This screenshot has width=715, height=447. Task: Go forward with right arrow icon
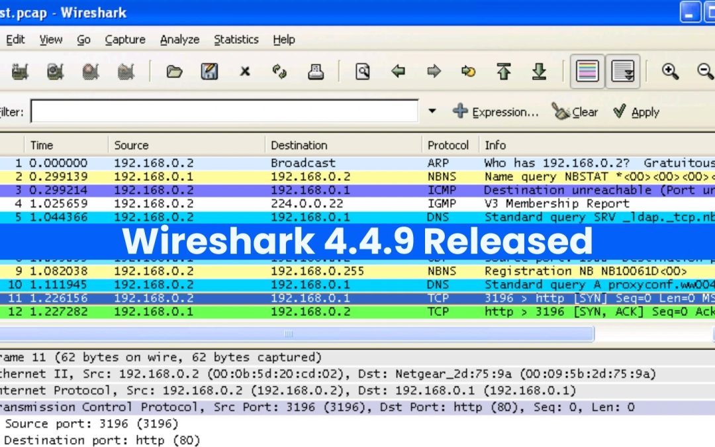(434, 71)
